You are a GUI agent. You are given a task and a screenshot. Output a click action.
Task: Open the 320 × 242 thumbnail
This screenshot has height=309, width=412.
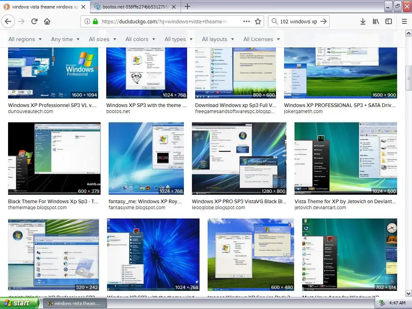pyautogui.click(x=54, y=255)
